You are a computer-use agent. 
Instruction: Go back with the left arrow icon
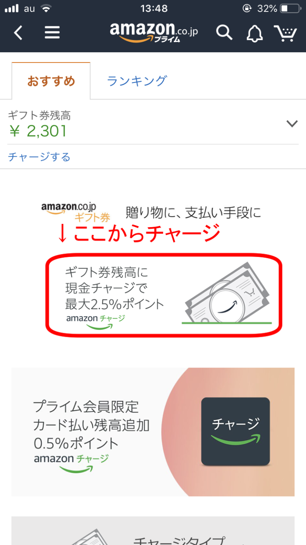[18, 32]
